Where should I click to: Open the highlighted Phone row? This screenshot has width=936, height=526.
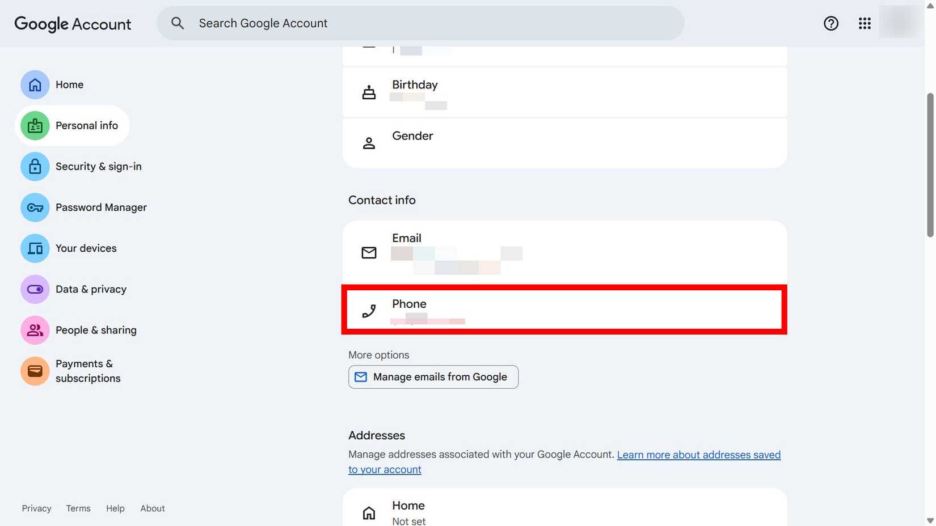tap(564, 310)
